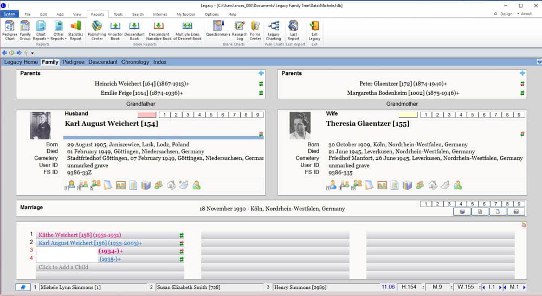The height and width of the screenshot is (296, 542).
Task: Launch Legacy Charting wall charts
Action: click(x=273, y=30)
